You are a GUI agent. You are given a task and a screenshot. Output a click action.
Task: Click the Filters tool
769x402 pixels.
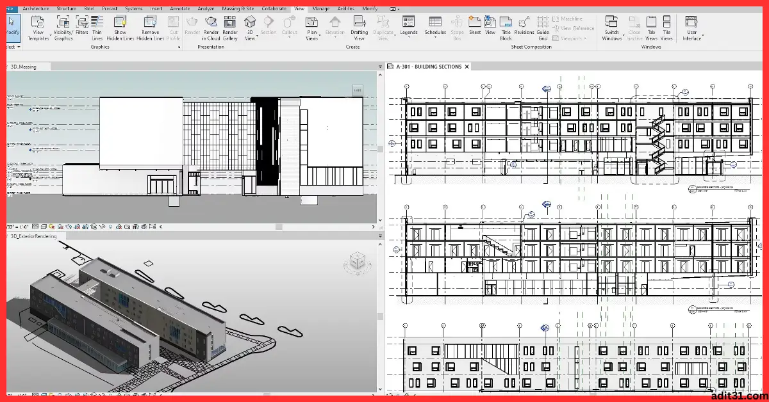(x=82, y=26)
